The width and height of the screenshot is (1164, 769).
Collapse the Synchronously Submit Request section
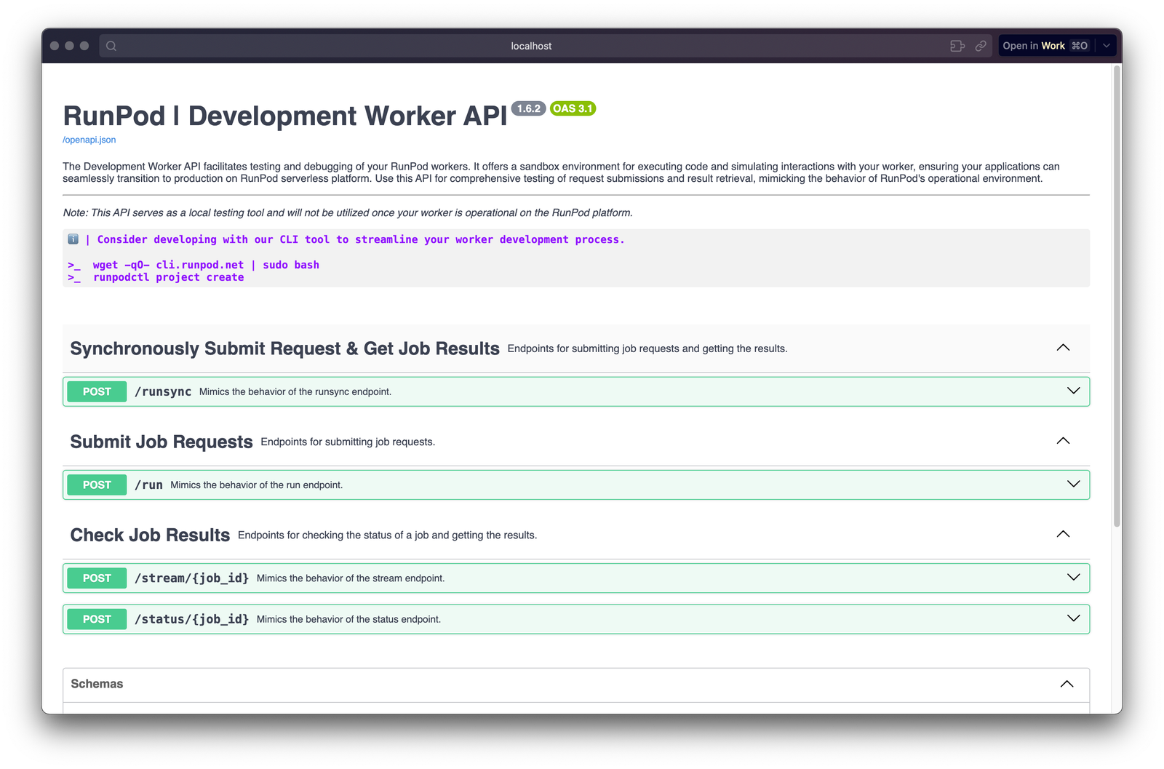coord(1063,348)
